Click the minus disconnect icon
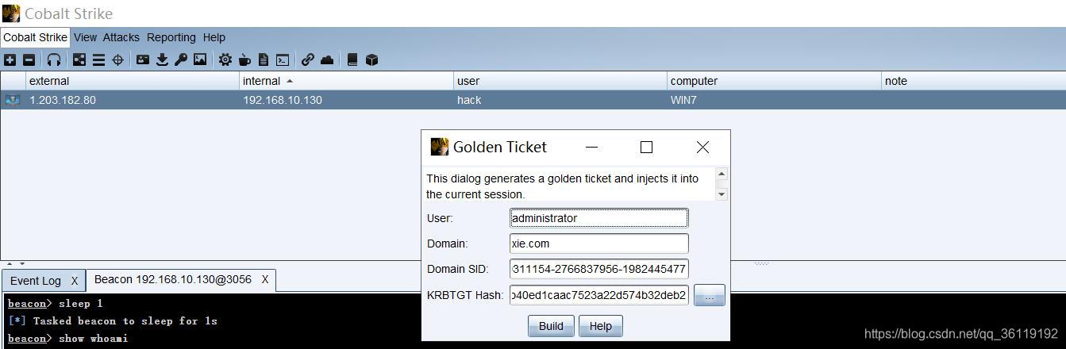The image size is (1066, 349). 29,59
